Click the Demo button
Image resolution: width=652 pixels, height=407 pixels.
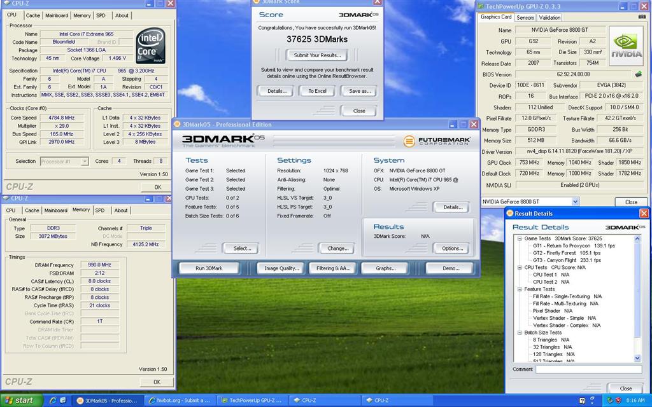(450, 268)
